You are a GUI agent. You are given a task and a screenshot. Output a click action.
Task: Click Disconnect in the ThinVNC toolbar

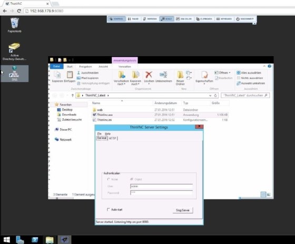245,19
